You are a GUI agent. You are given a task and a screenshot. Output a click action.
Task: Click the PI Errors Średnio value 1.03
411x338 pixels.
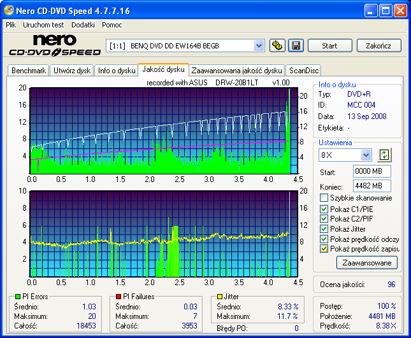89,307
